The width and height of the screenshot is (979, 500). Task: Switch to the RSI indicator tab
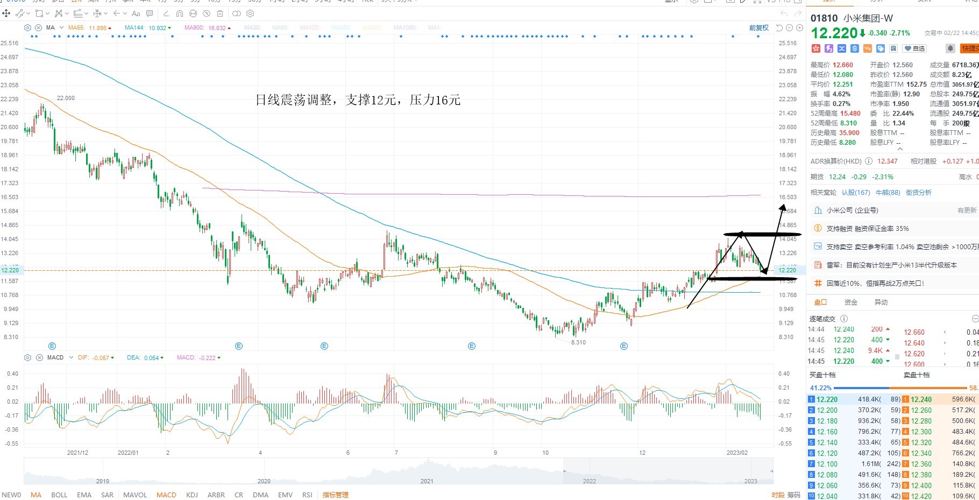coord(307,495)
